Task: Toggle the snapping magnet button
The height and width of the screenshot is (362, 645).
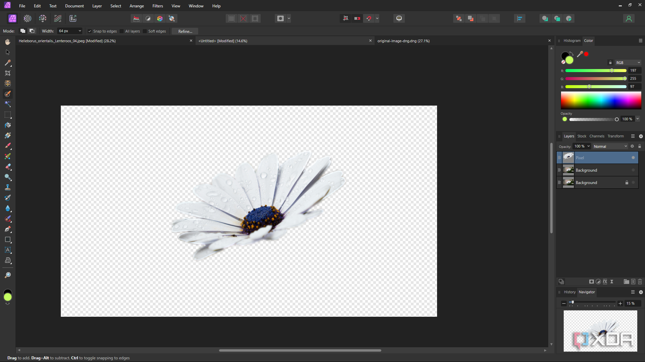Action: point(369,18)
